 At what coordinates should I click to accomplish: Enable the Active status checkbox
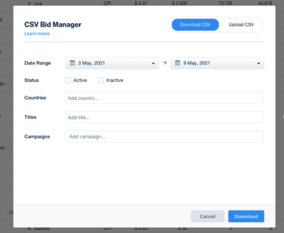[x=68, y=80]
